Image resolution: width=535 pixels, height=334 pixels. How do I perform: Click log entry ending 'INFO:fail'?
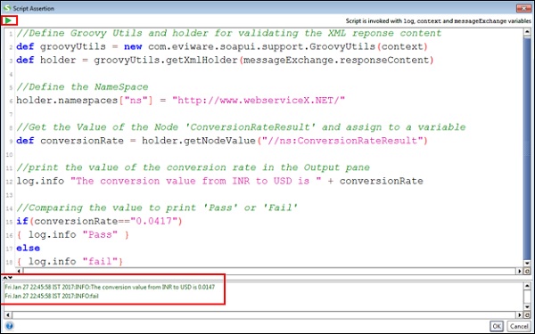52,296
